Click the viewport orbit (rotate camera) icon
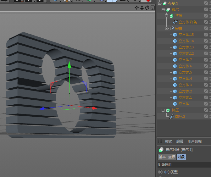The height and width of the screenshot is (177, 211). 147,8
